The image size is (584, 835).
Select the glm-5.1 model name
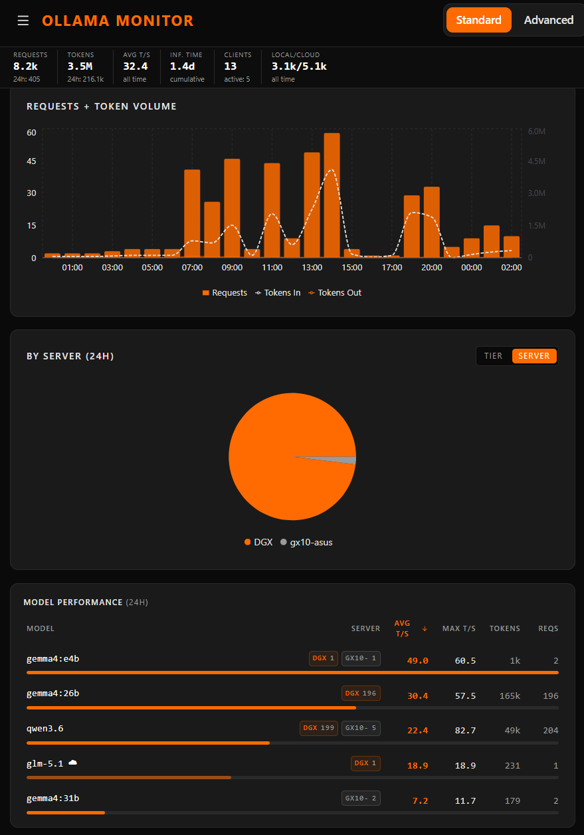[x=45, y=763]
